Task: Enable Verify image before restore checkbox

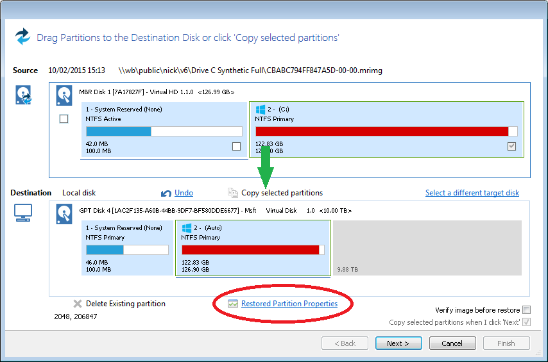Action: tap(526, 310)
